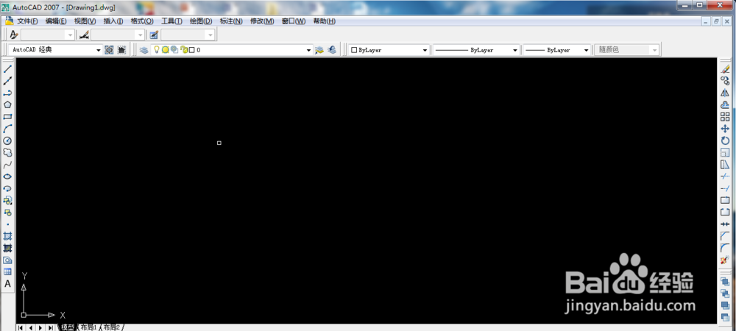736x331 pixels.
Task: Select the Polygon drawing tool
Action: pyautogui.click(x=7, y=105)
